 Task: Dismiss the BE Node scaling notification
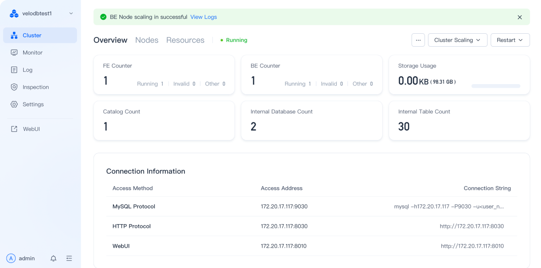click(520, 17)
